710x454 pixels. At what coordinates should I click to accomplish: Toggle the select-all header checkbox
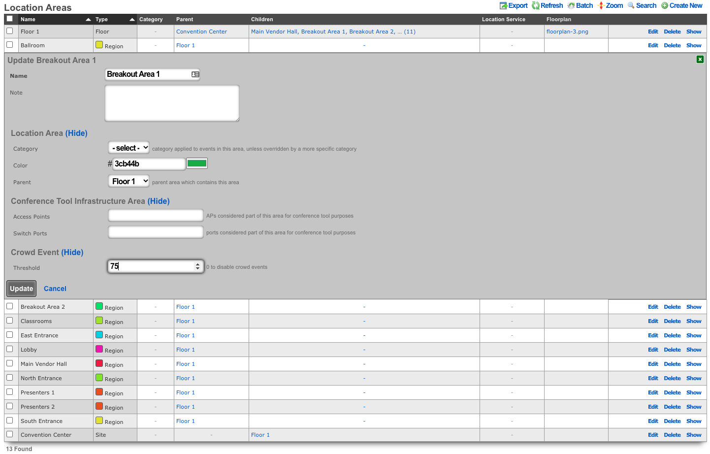tap(10, 19)
